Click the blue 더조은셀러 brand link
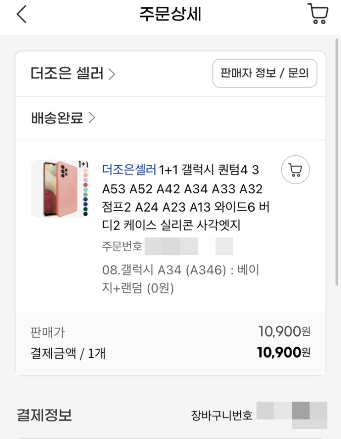Viewport: 341px width, 439px height. click(x=129, y=170)
